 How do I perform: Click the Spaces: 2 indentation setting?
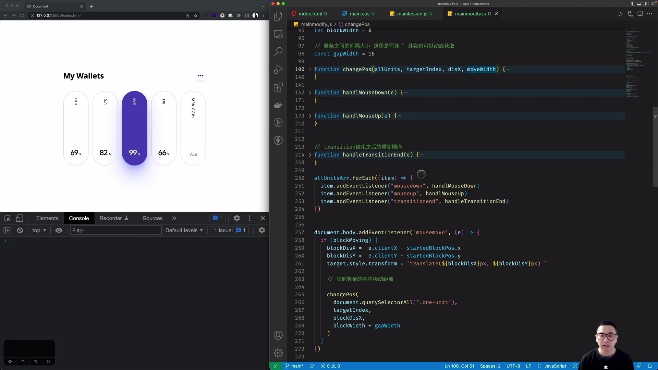click(490, 366)
